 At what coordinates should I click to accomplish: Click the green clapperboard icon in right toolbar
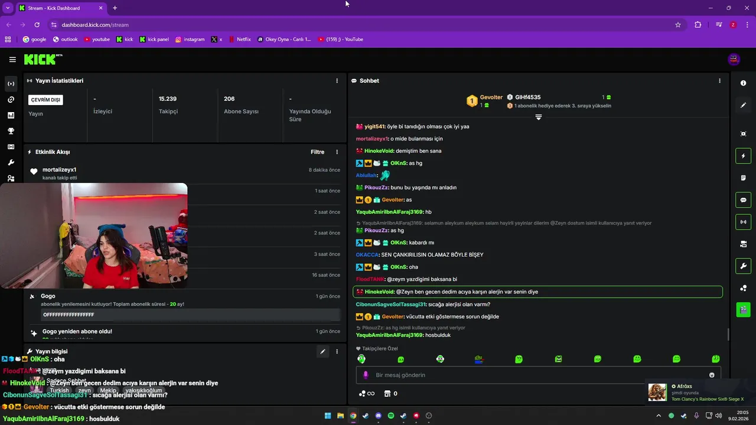(743, 309)
